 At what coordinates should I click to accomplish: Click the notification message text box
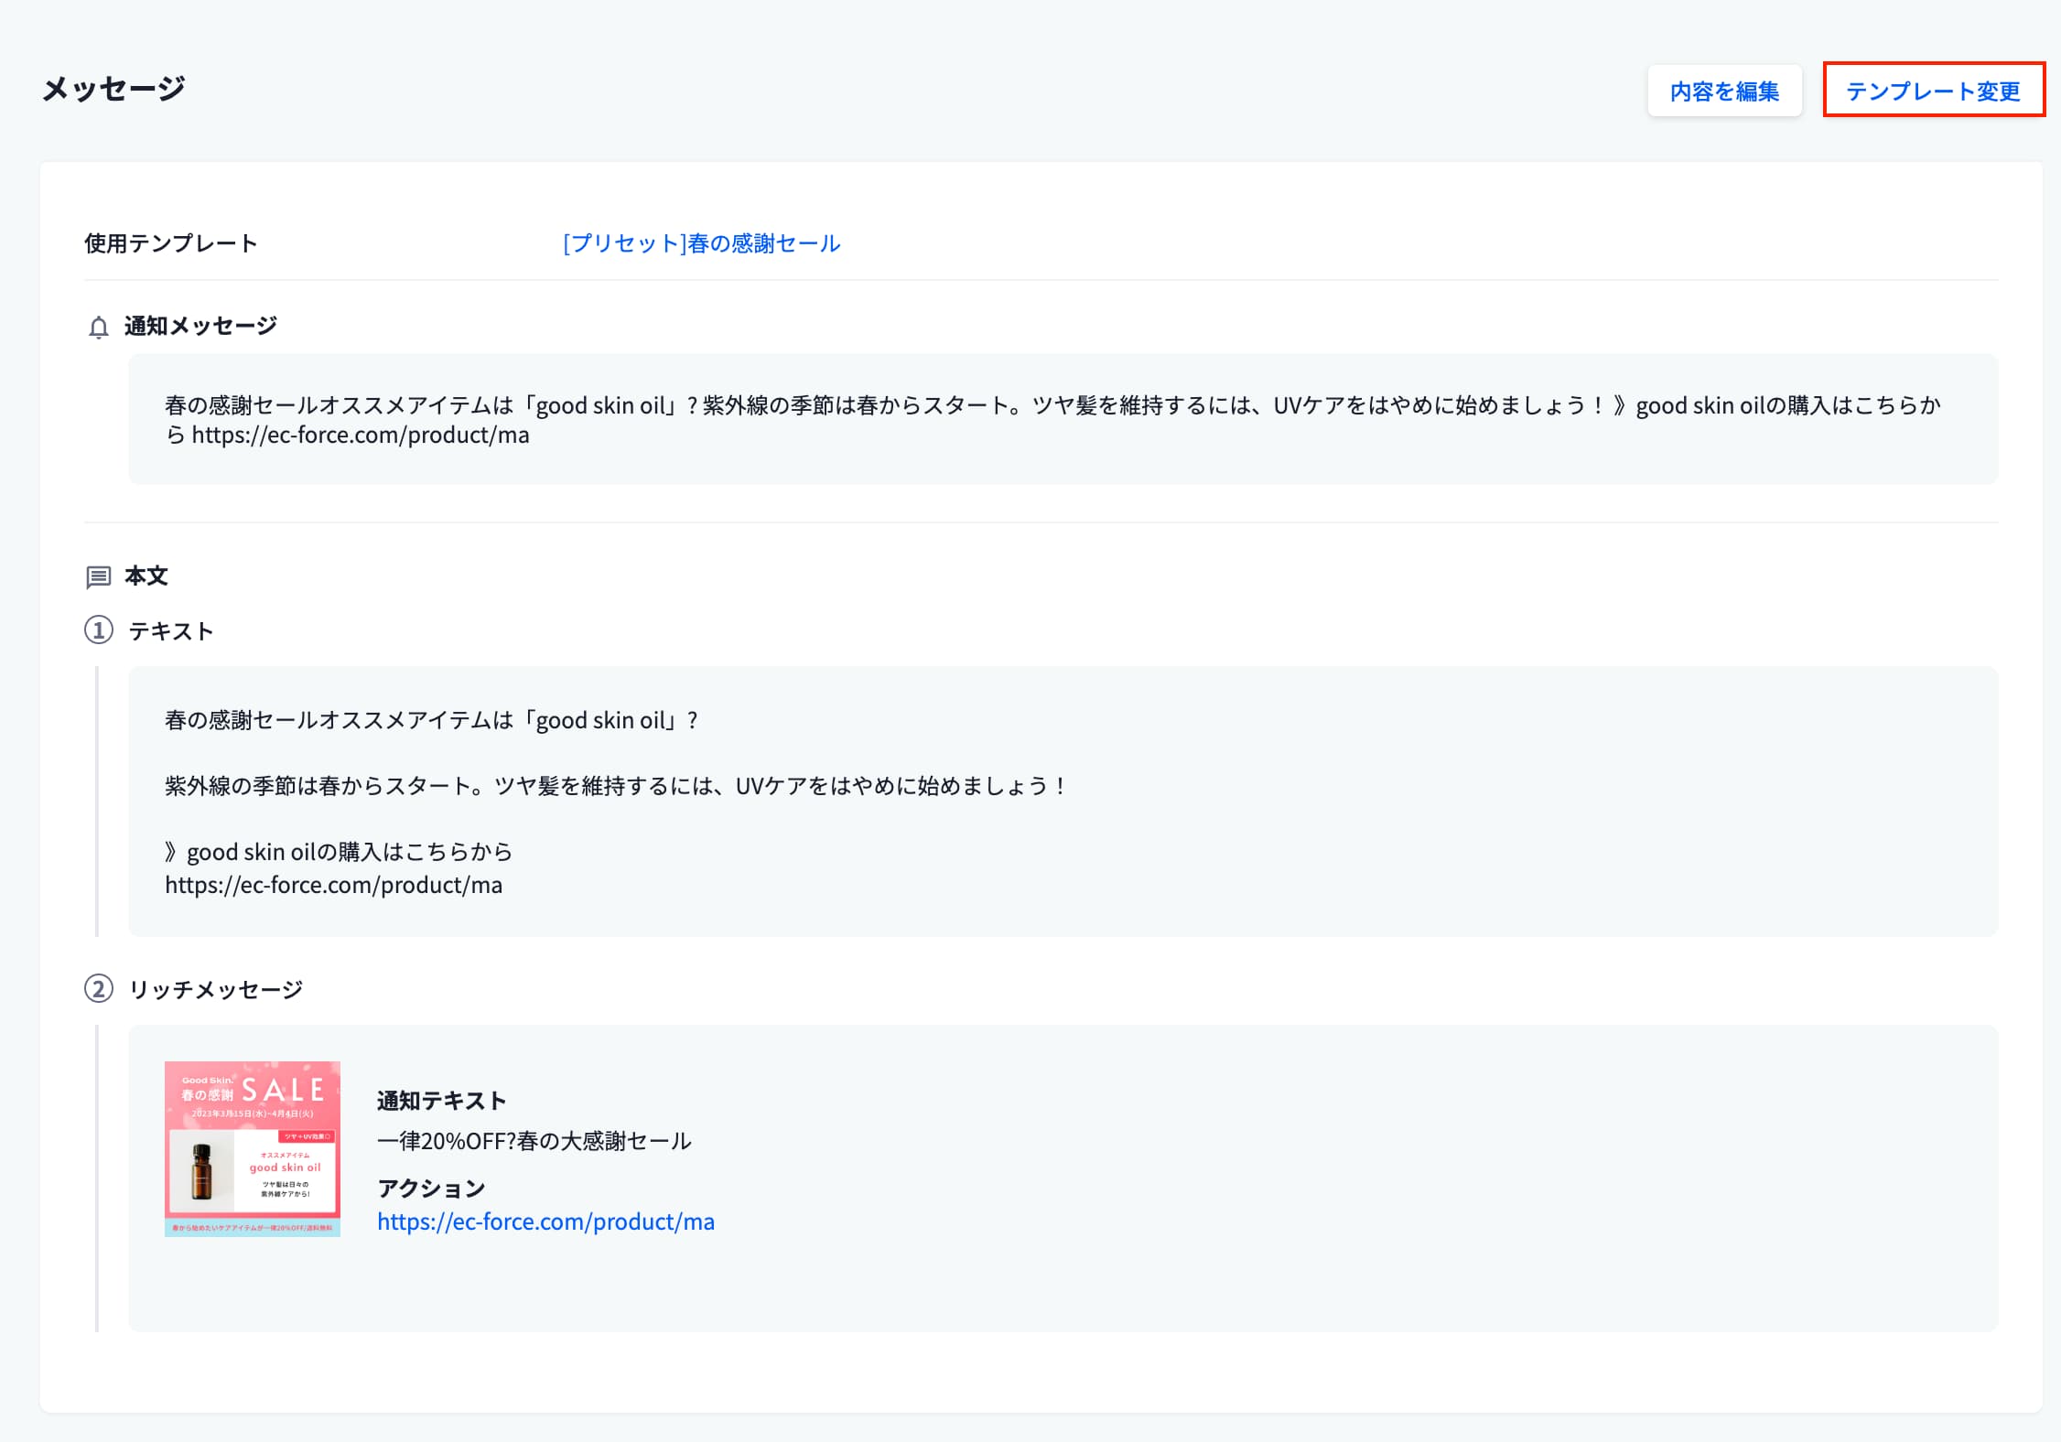[x=1062, y=419]
